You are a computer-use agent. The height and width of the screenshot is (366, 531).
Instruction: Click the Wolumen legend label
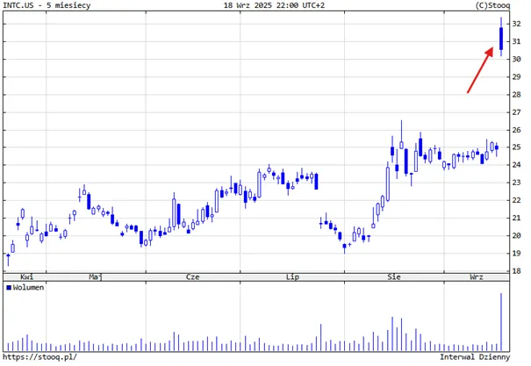pos(28,288)
